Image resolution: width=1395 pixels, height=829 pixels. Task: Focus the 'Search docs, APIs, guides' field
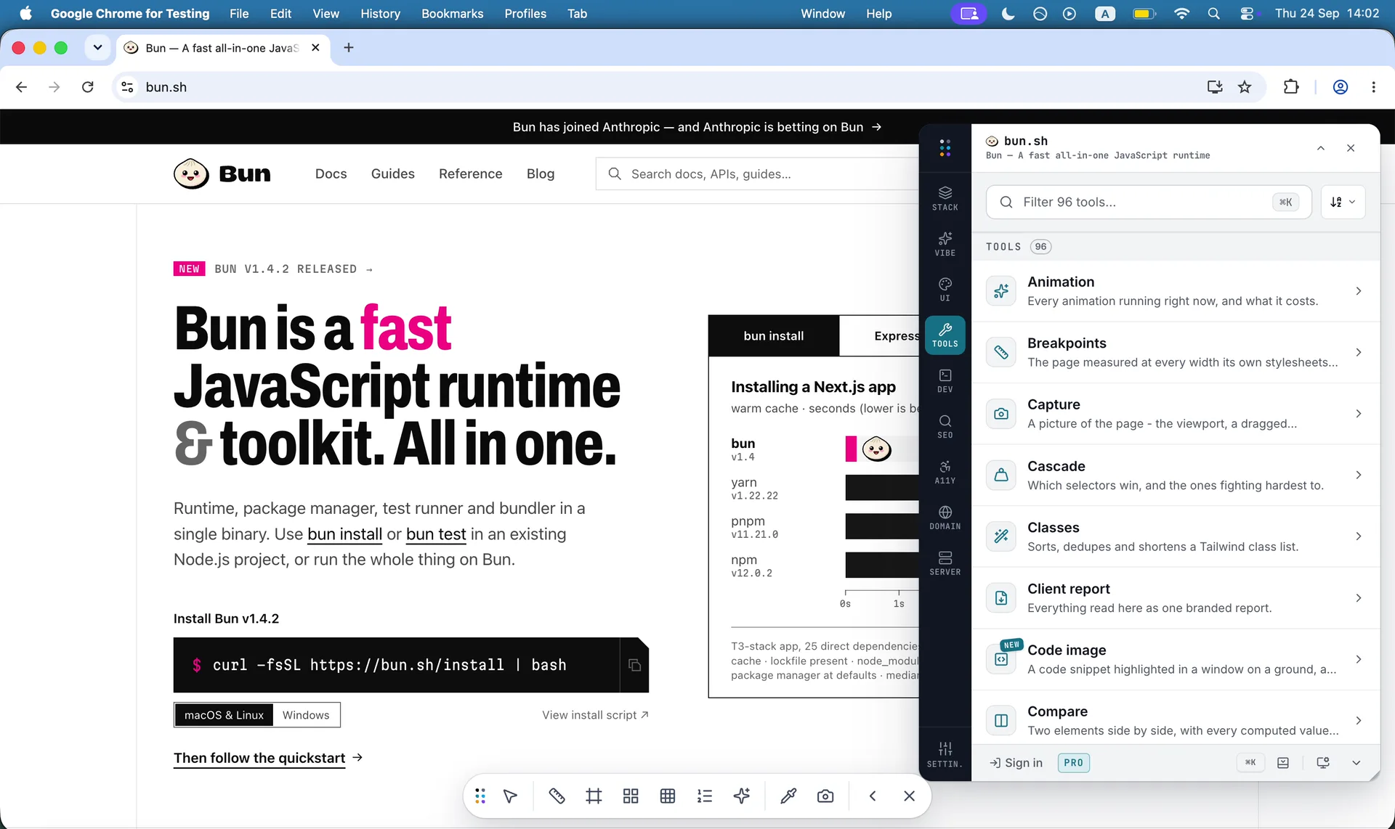click(x=757, y=174)
